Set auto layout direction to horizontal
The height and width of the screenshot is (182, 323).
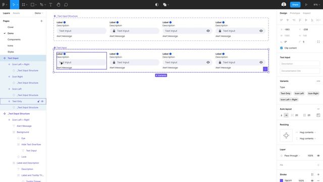coord(286,115)
